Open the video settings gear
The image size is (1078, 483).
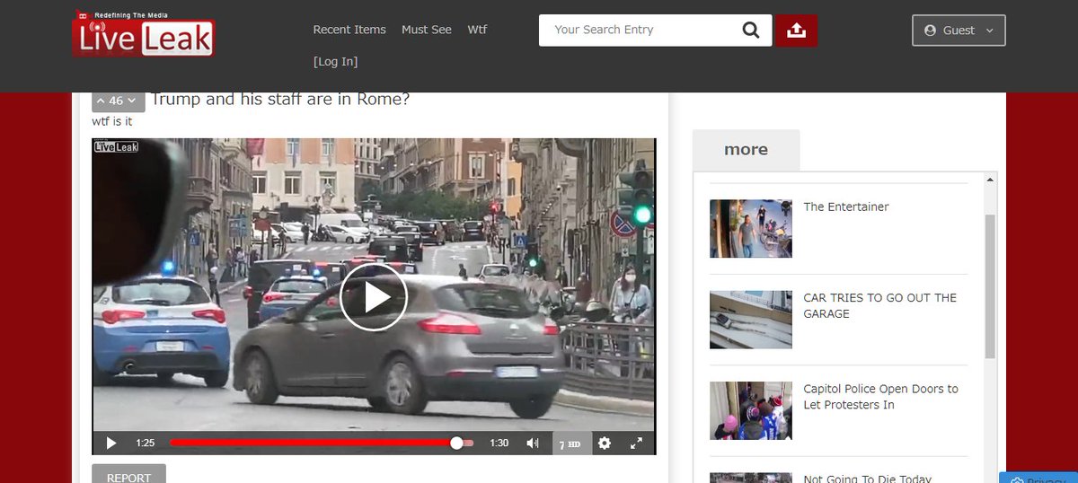point(604,443)
